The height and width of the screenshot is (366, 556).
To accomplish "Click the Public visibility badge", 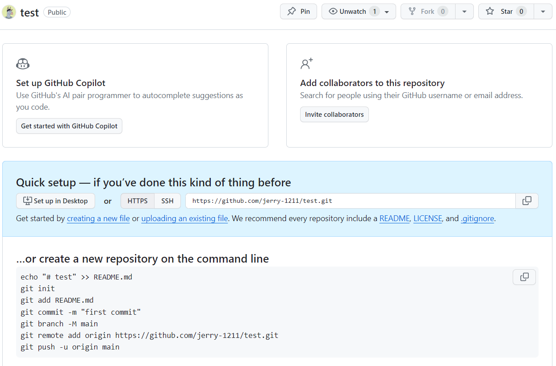I will (57, 12).
